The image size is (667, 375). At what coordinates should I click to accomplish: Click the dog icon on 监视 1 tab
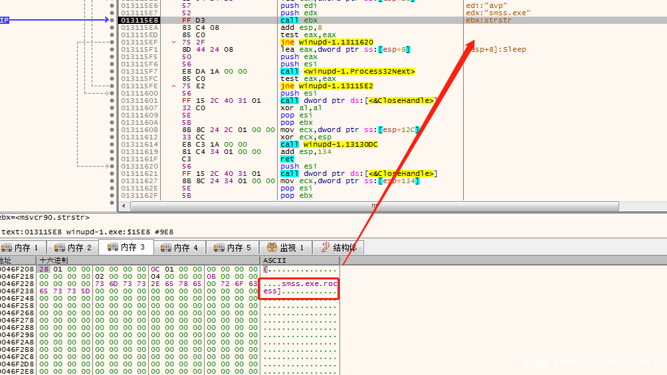point(270,248)
